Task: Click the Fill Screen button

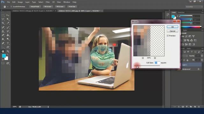Action: click(60, 7)
